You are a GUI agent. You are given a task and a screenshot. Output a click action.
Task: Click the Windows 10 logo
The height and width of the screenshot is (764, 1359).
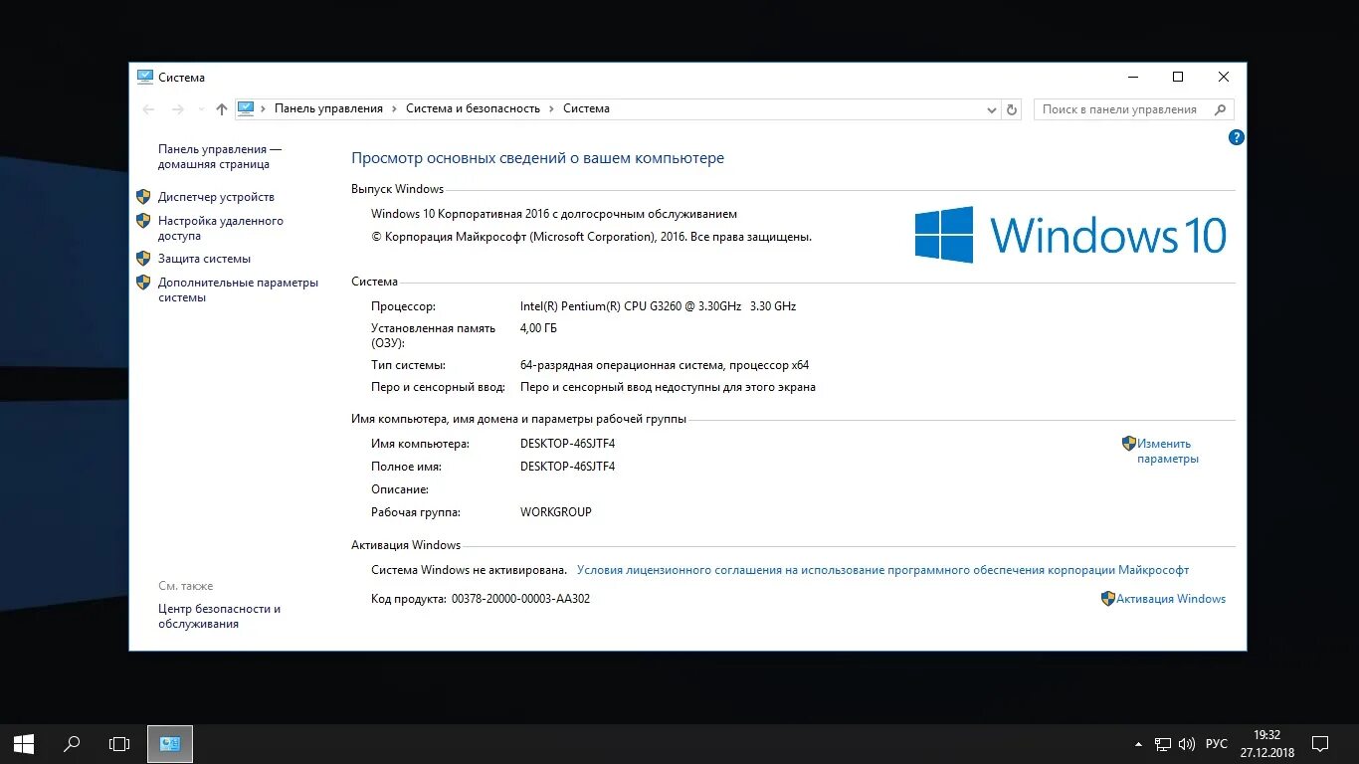pos(1070,235)
